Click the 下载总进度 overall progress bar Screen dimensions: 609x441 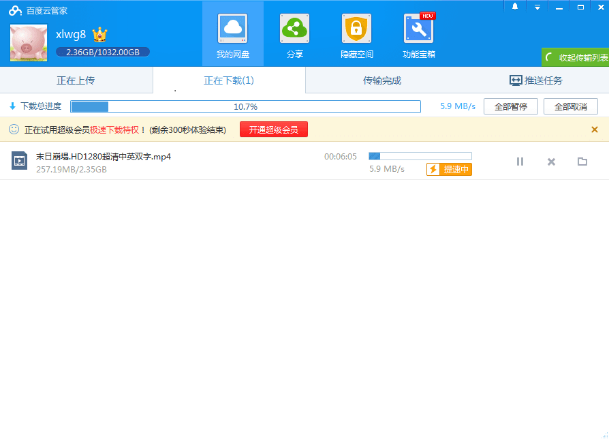point(245,106)
